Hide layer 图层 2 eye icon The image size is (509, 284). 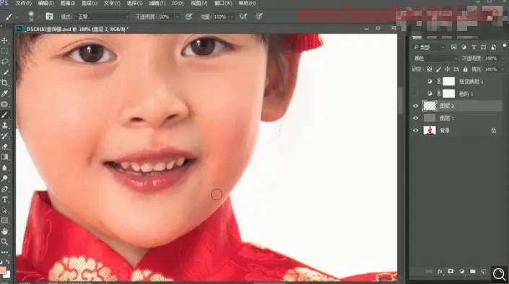pyautogui.click(x=416, y=106)
